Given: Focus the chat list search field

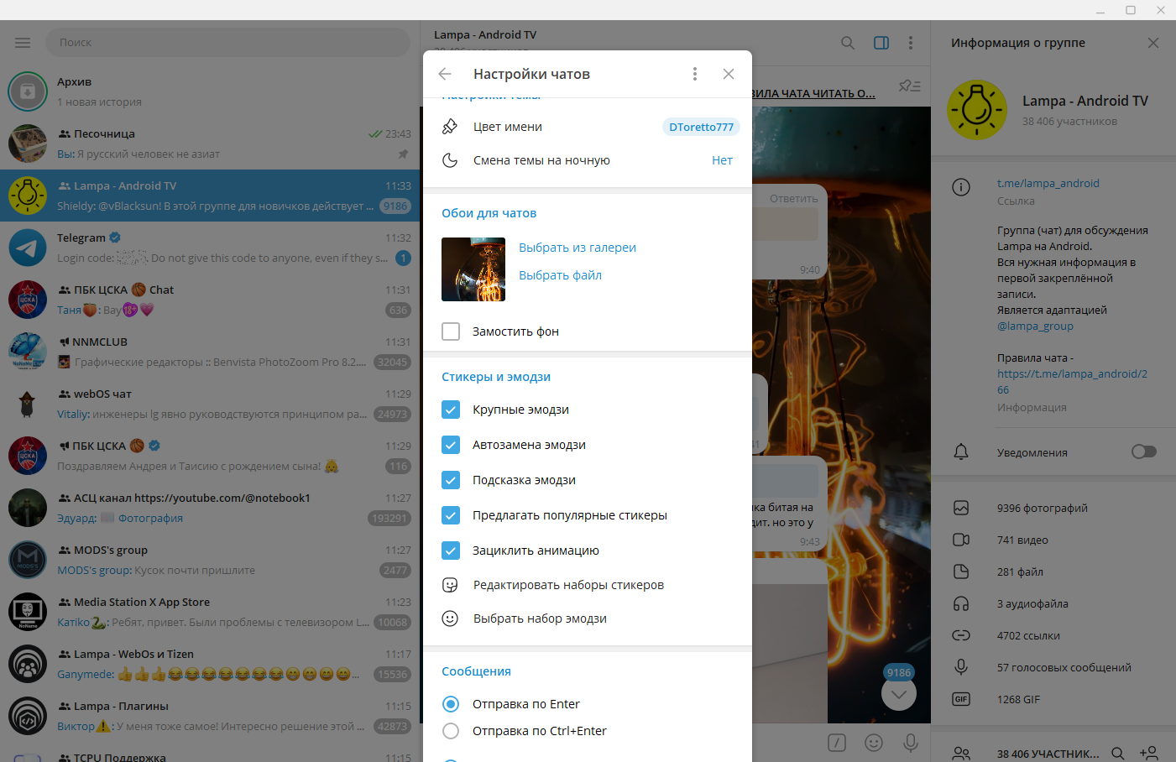Looking at the screenshot, I should click(229, 42).
